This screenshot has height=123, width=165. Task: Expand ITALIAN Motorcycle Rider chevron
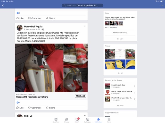[x=135, y=99]
